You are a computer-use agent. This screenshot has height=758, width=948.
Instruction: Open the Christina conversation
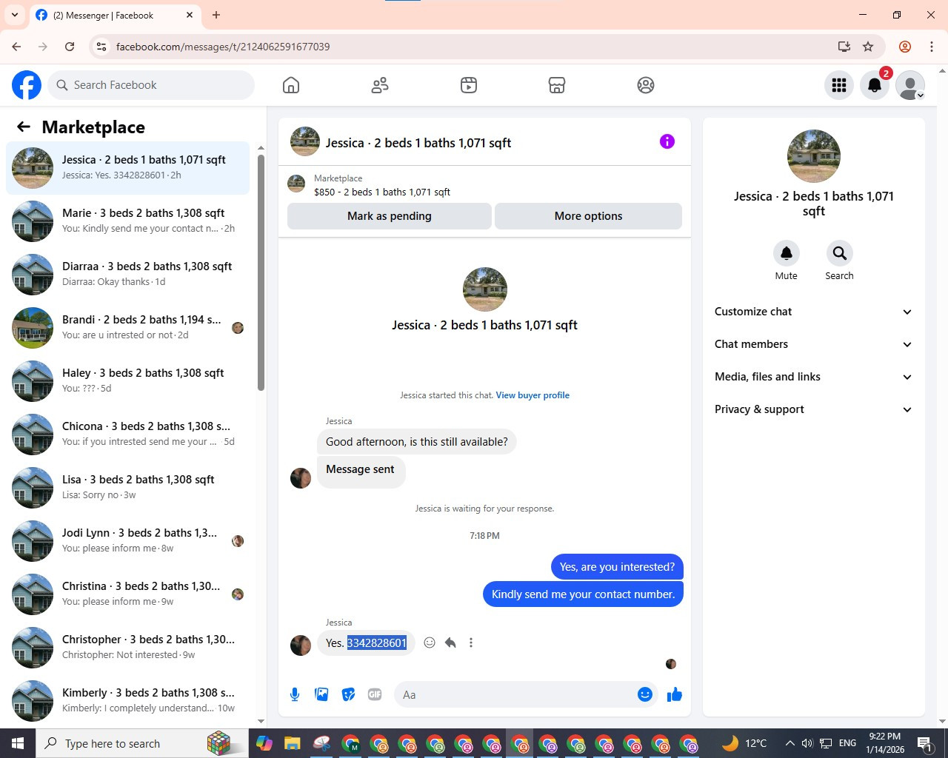coord(127,594)
